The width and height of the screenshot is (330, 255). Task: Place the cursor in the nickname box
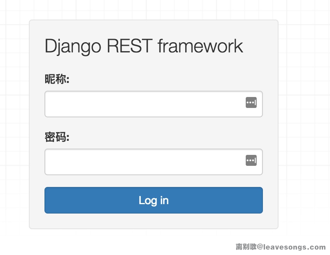click(x=144, y=104)
